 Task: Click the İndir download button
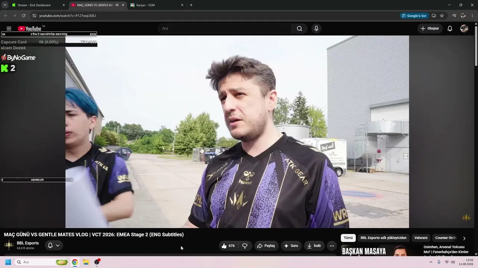(x=314, y=246)
